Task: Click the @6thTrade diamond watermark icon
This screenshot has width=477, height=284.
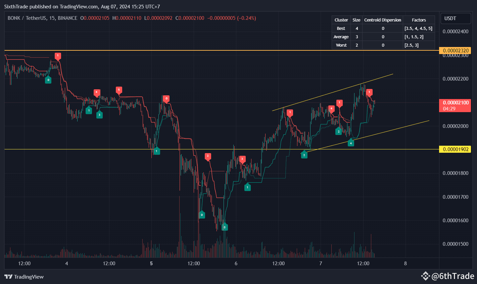Action: 426,276
